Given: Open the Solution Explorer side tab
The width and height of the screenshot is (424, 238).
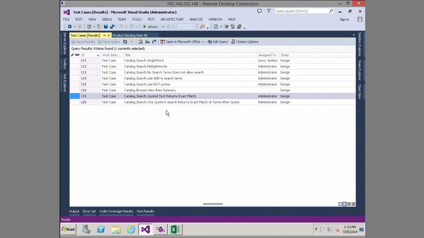Looking at the screenshot, I should [x=360, y=44].
